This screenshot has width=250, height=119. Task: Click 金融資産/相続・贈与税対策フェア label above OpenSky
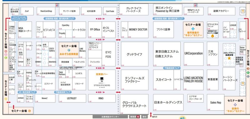click(59, 19)
